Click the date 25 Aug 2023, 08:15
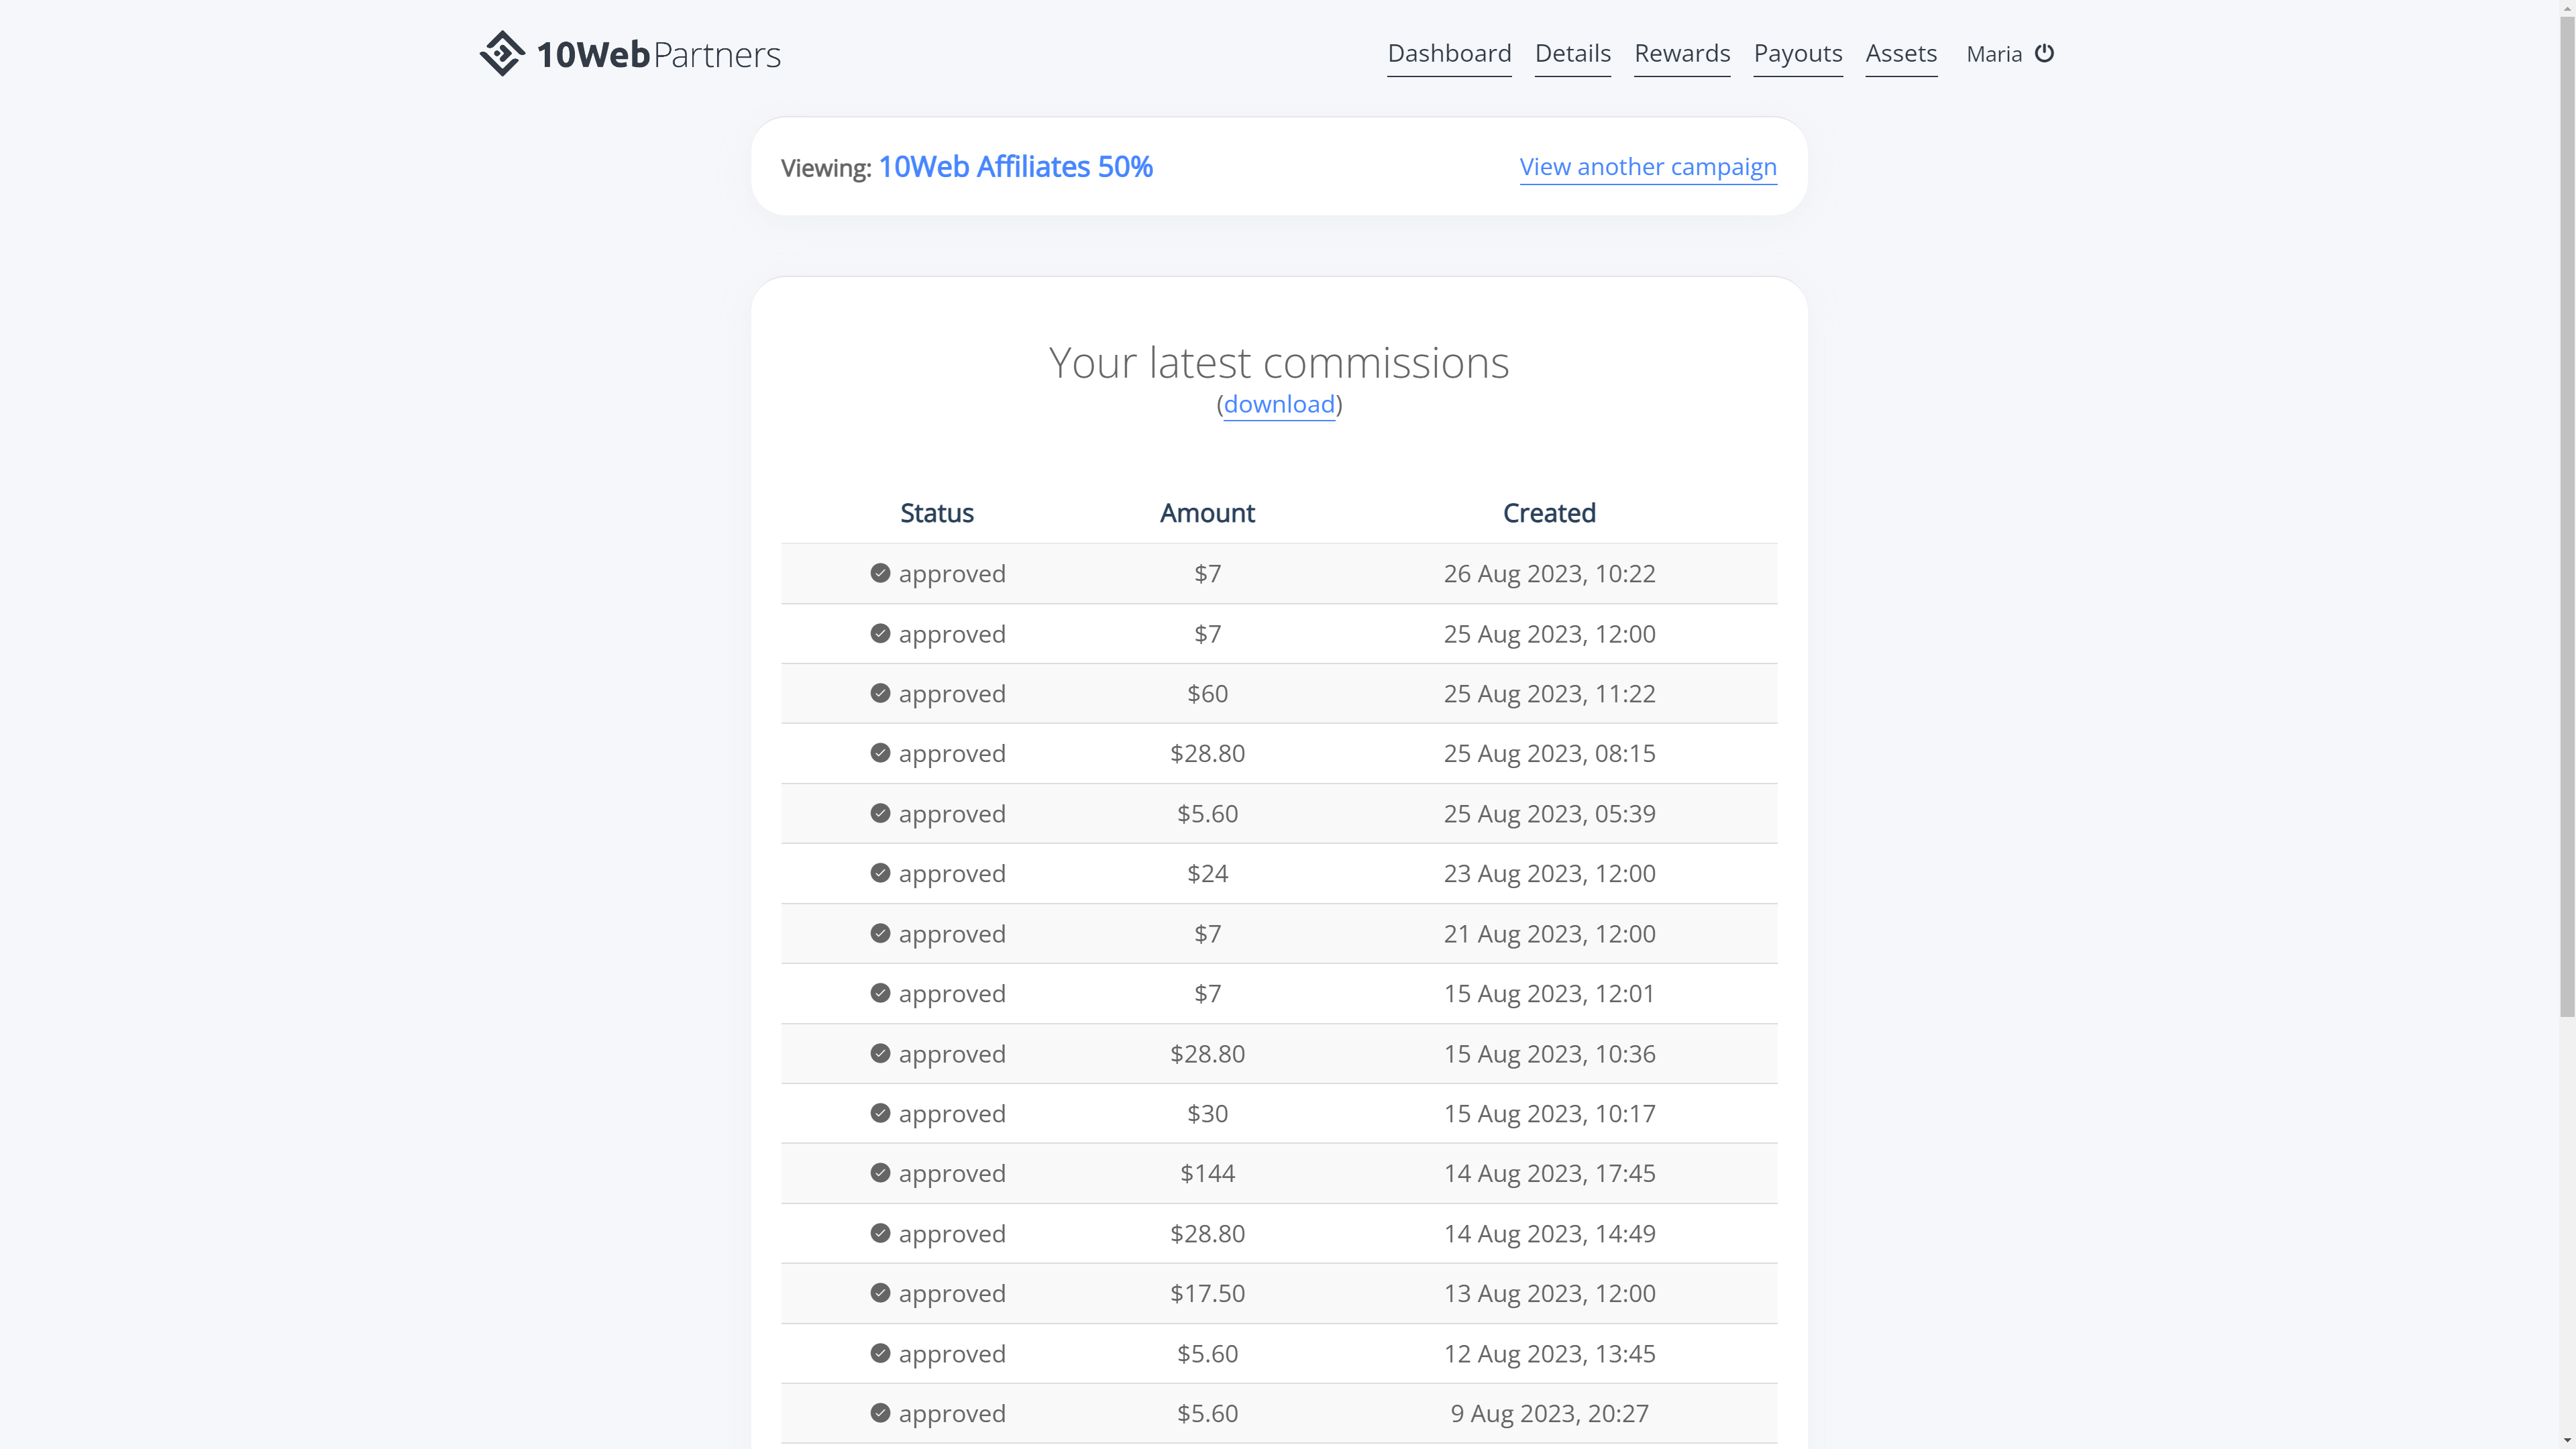 click(x=1549, y=754)
